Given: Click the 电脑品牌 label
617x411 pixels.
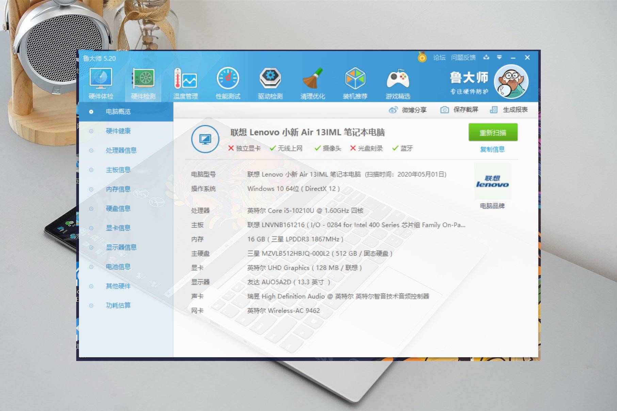Looking at the screenshot, I should [492, 206].
